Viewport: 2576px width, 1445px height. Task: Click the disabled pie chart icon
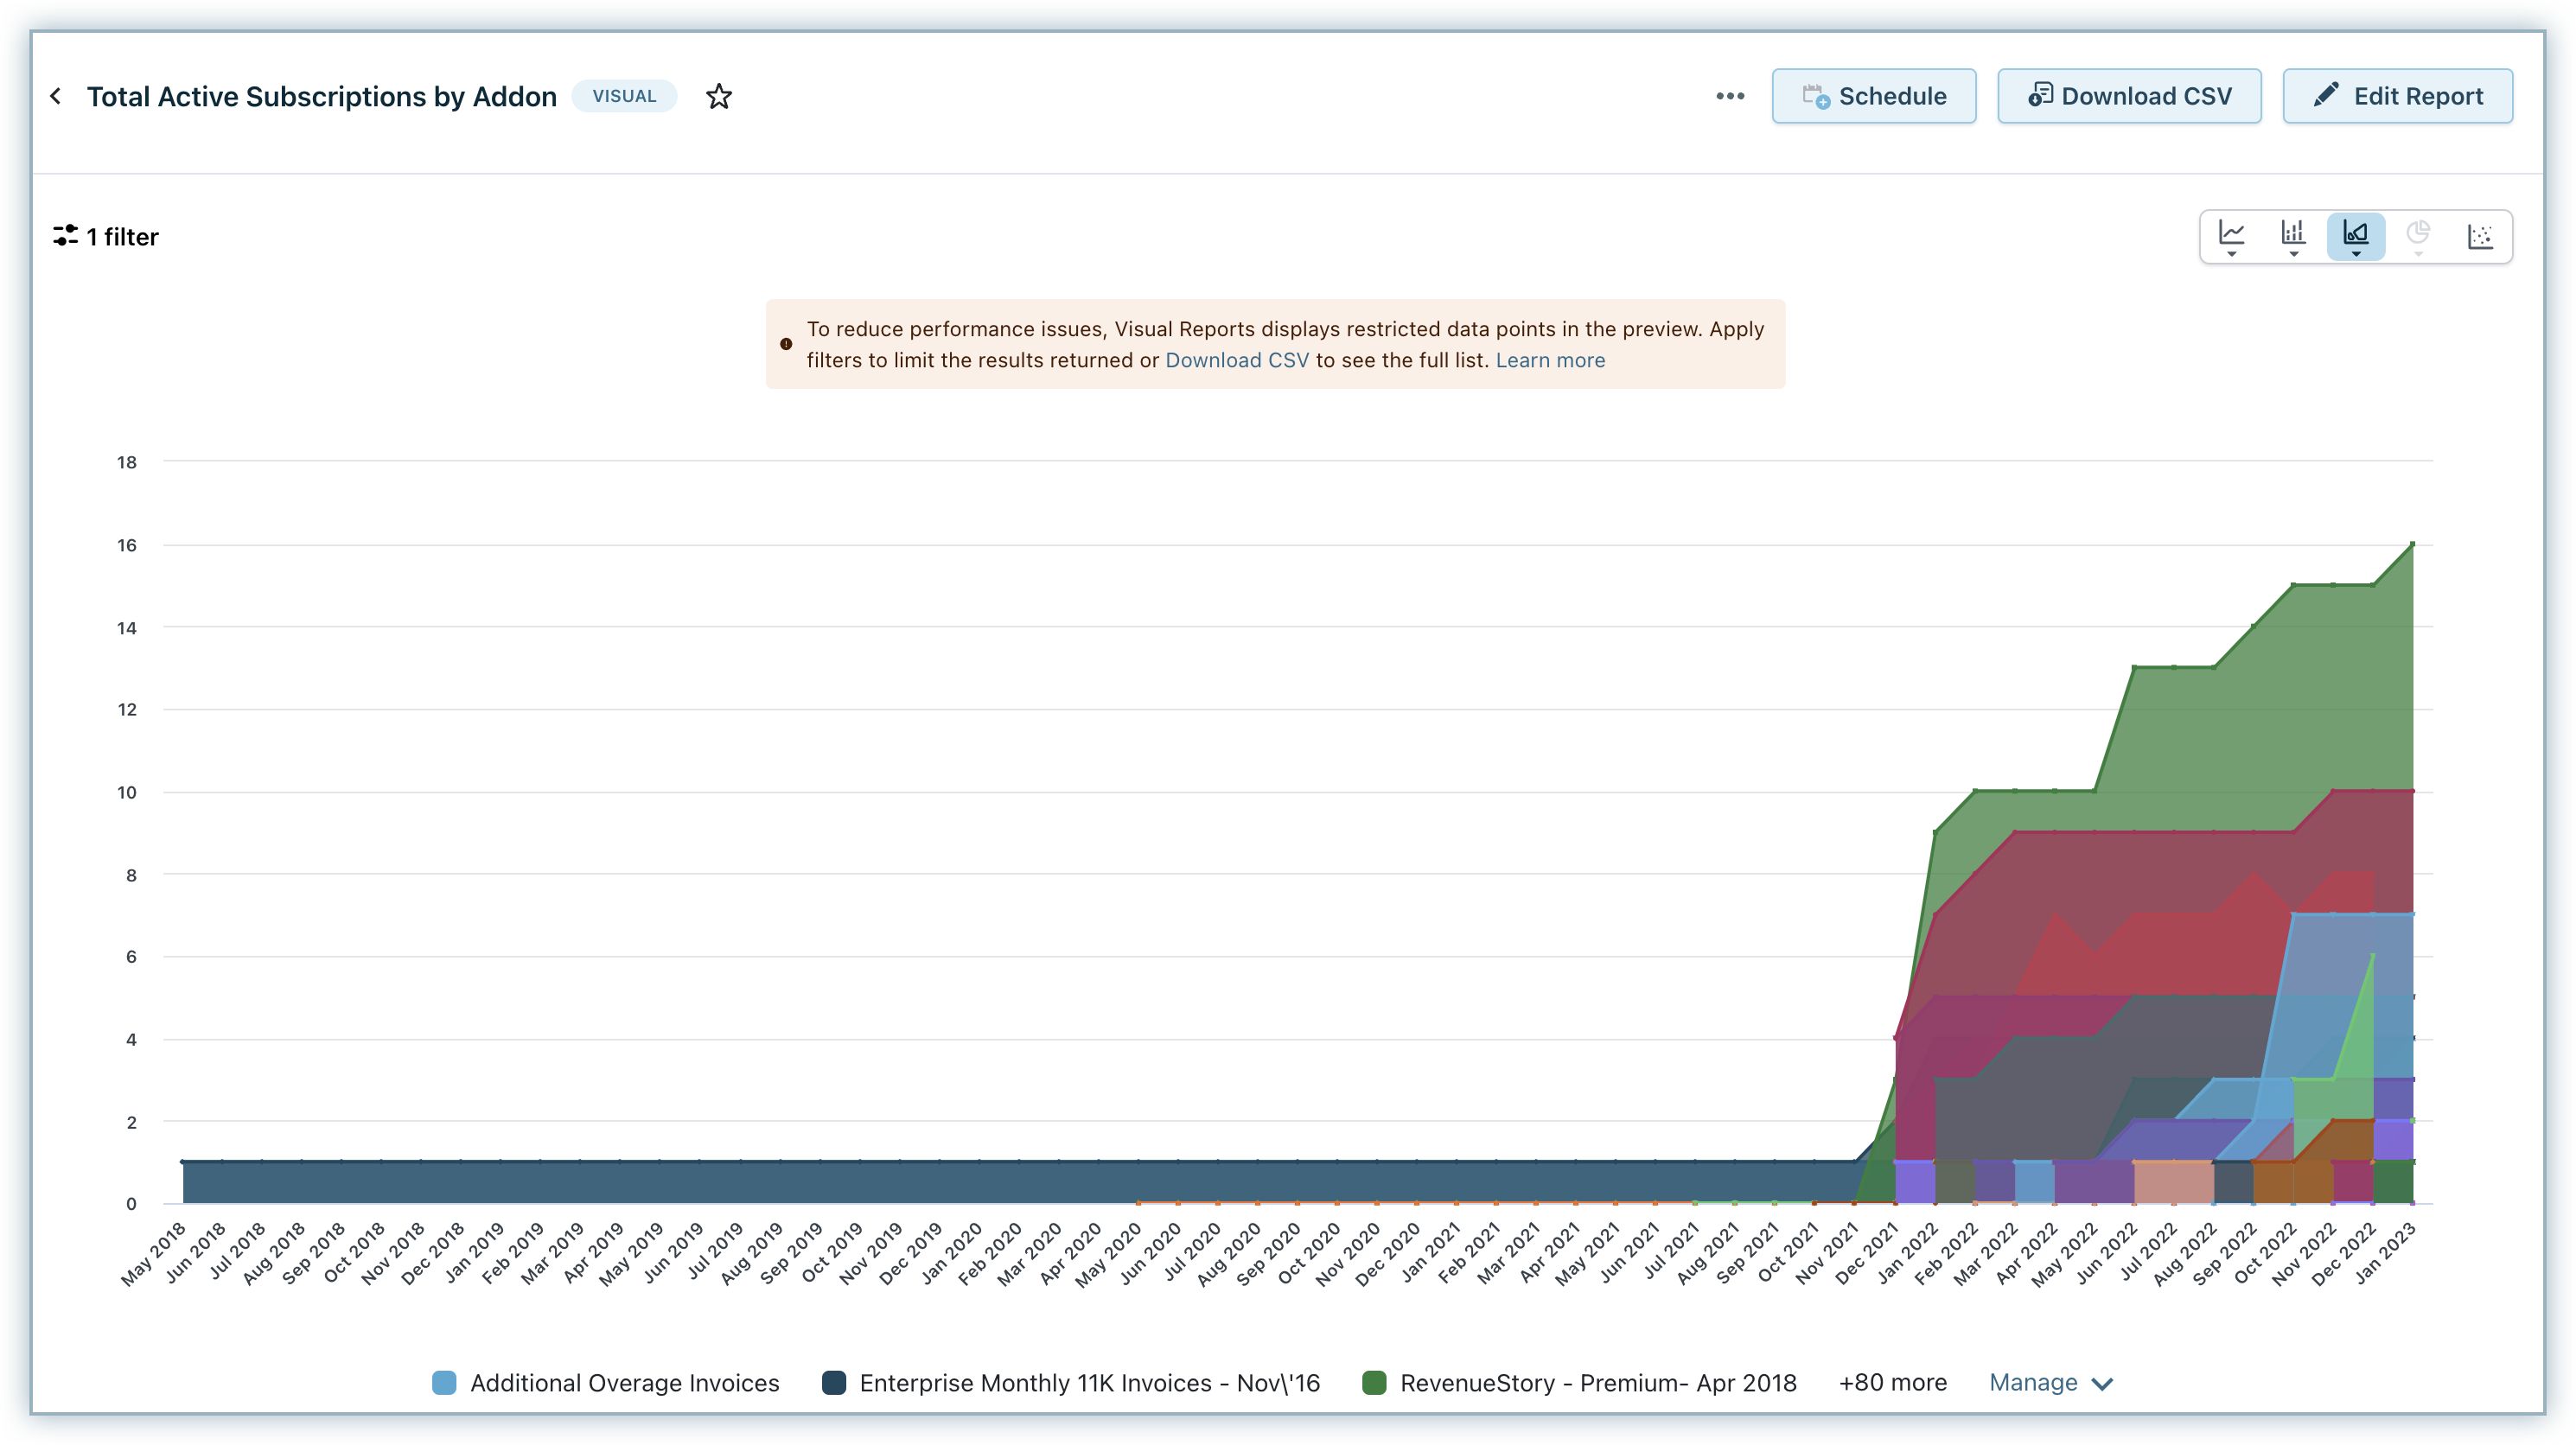coord(2417,236)
